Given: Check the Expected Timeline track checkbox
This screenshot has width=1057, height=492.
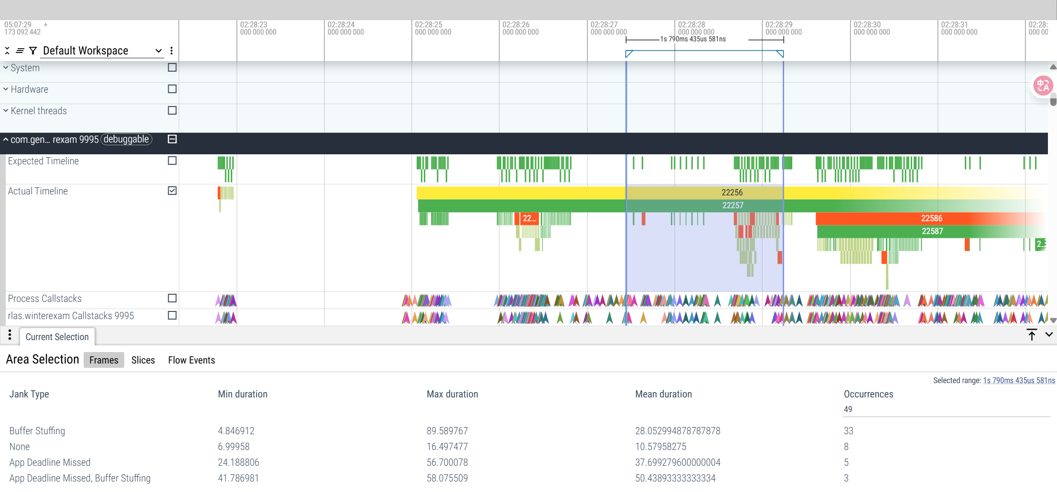Looking at the screenshot, I should (x=173, y=161).
